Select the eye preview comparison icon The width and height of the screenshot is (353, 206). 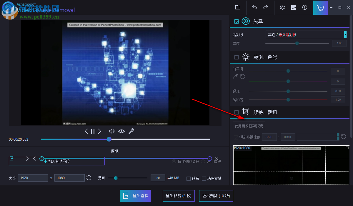point(121,131)
